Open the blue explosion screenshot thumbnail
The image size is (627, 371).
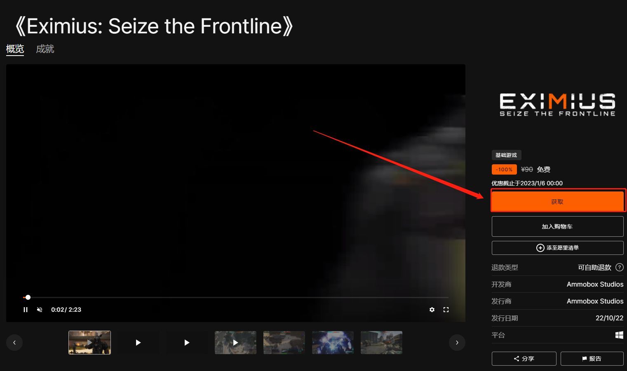[x=333, y=343]
